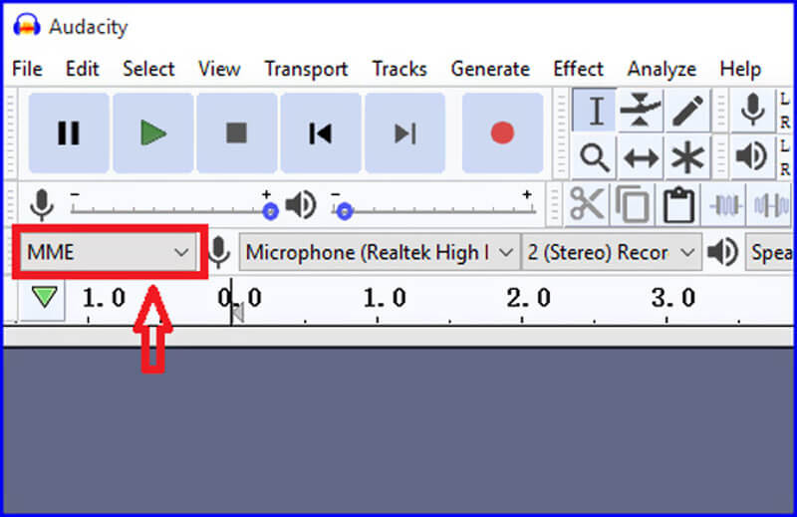Viewport: 797px width, 517px height.
Task: Open the 2 (Stereo) recording channels dropdown
Action: 611,252
